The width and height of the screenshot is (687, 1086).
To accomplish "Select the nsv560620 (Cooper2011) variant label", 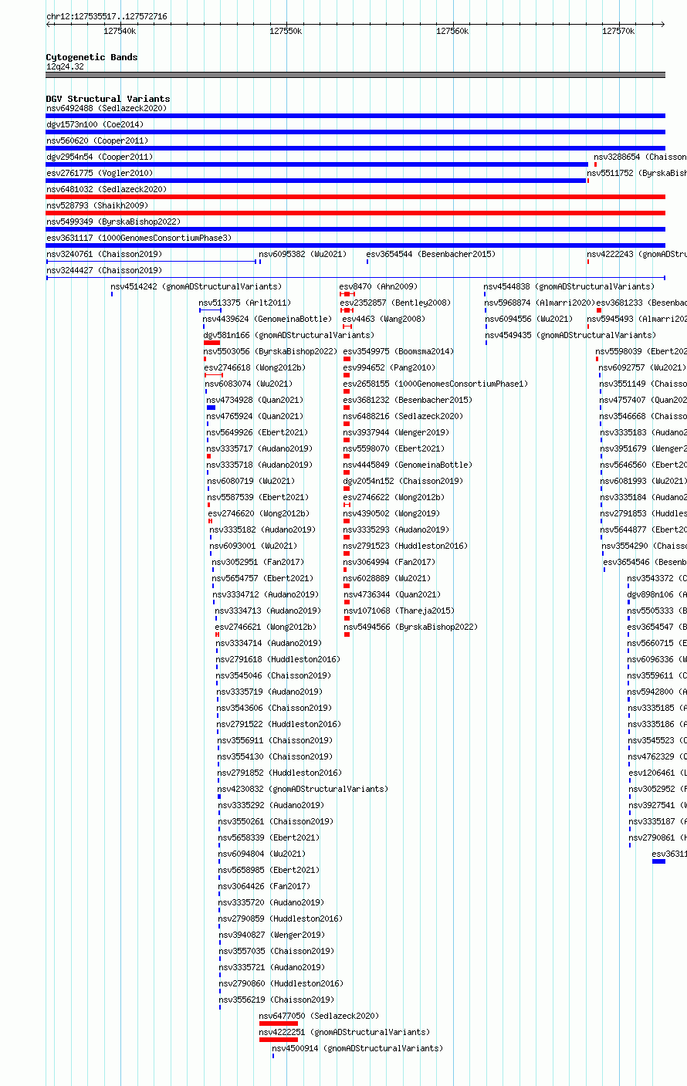I will [x=96, y=141].
